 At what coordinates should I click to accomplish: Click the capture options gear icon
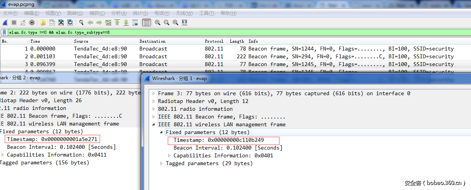32,23
